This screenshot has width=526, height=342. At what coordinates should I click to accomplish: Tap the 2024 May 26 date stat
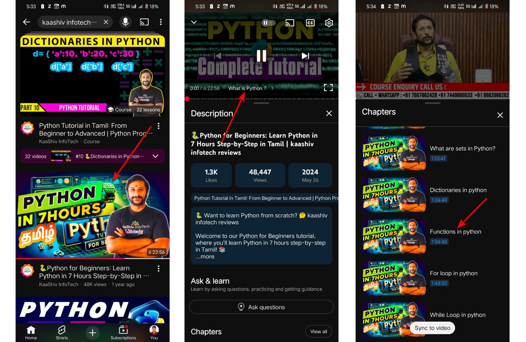310,175
